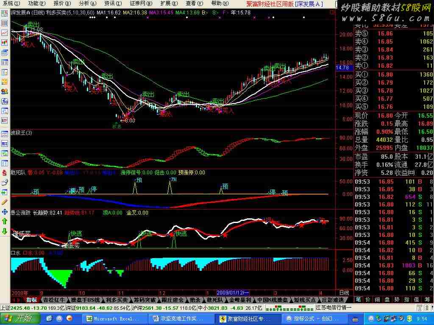
Task: Open the quote list icon at top of left sidebar
Action: pos(4,13)
